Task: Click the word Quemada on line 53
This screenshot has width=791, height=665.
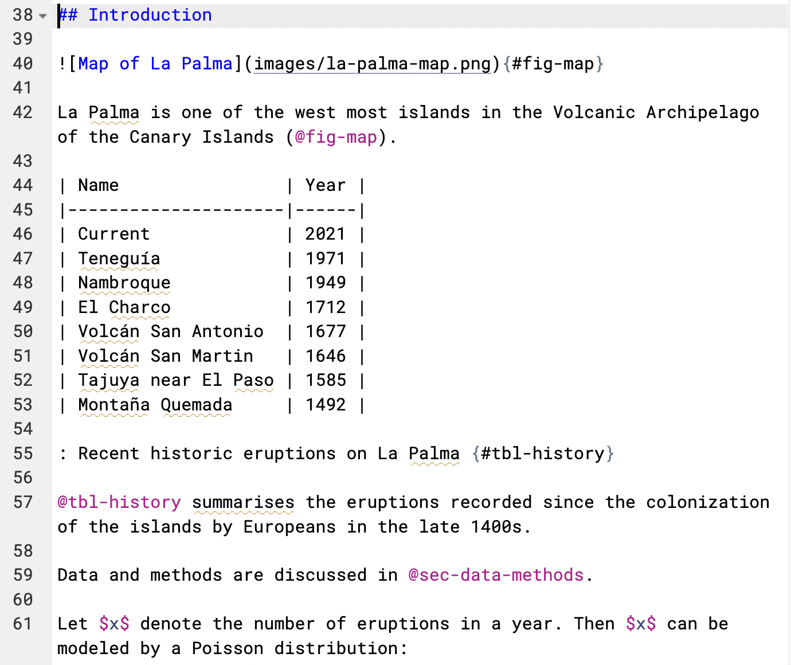Action: coord(195,405)
